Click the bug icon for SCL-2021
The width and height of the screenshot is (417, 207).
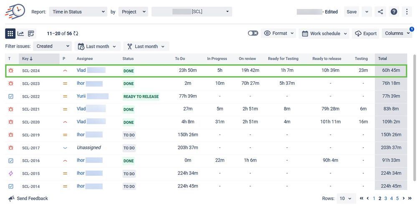pyautogui.click(x=10, y=109)
